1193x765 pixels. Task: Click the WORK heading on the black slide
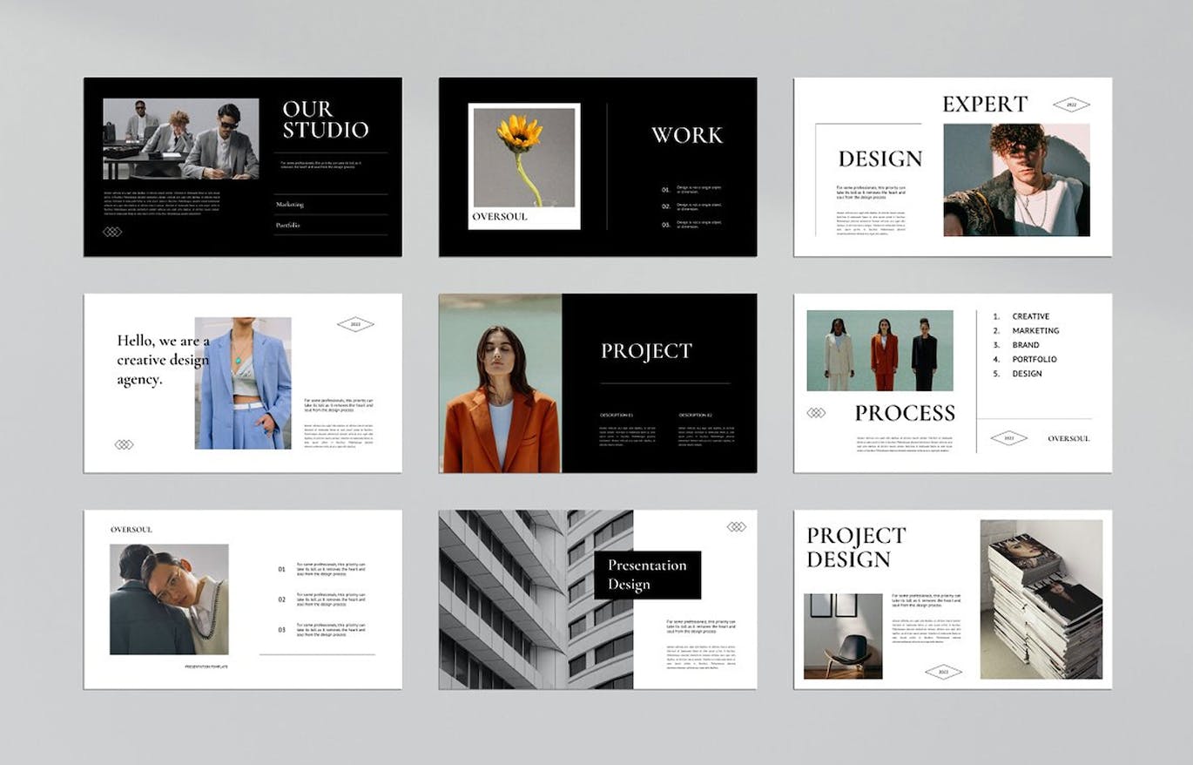[x=687, y=135]
